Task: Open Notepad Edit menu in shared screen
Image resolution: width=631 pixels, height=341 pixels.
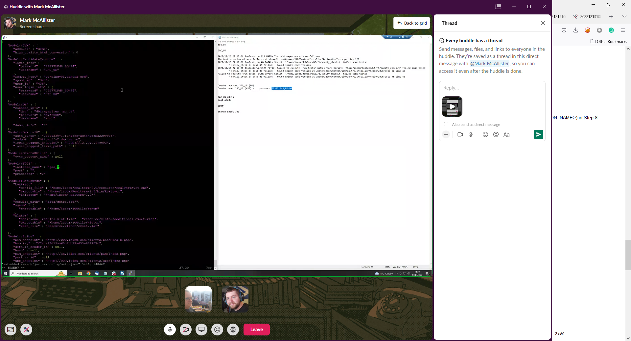Action: (224, 42)
